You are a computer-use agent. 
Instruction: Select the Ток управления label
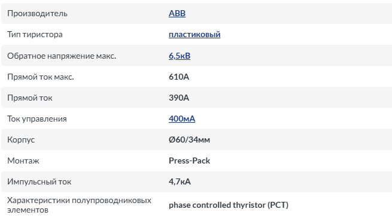[x=37, y=119]
